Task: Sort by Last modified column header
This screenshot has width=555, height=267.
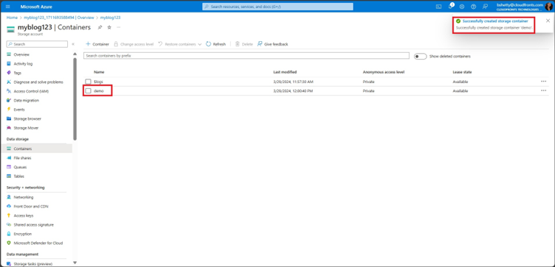Action: coord(285,72)
